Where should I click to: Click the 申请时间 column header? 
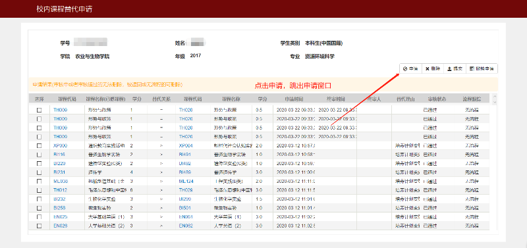294,99
